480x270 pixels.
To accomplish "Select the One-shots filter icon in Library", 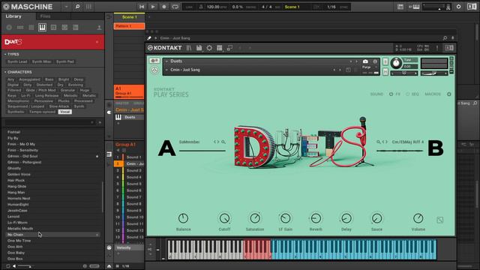I will (x=76, y=28).
